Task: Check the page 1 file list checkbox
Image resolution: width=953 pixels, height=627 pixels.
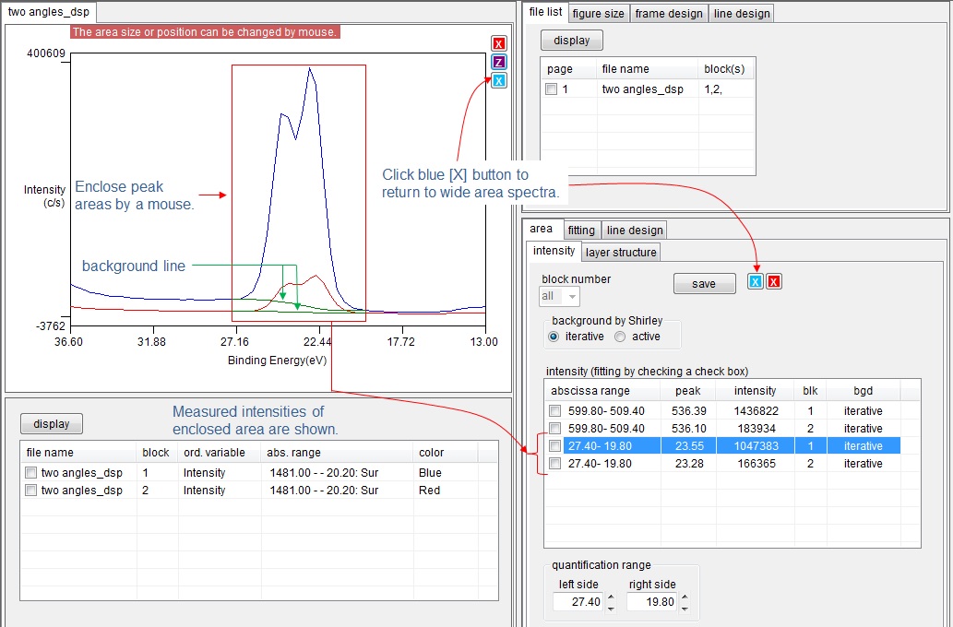Action: click(x=551, y=89)
